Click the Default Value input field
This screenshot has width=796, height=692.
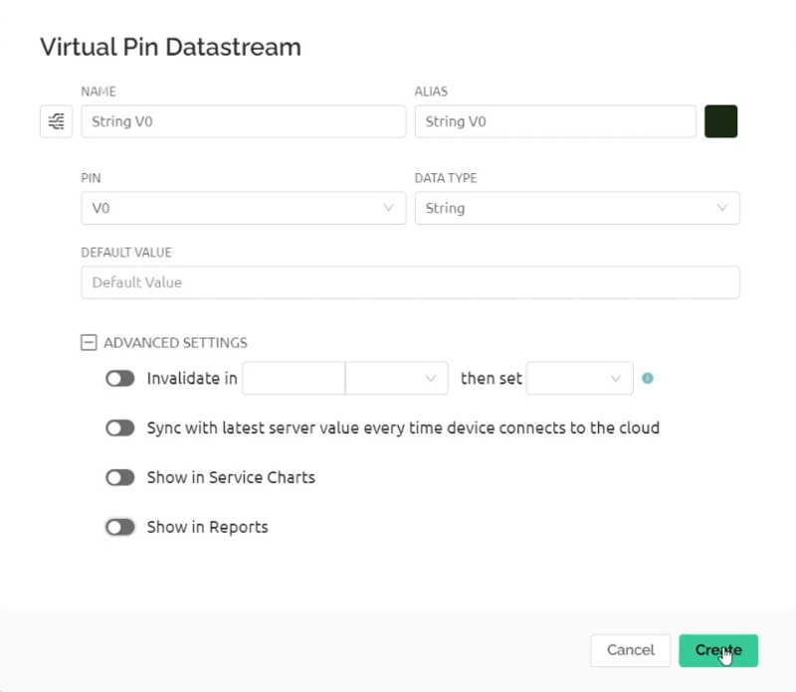(x=410, y=282)
